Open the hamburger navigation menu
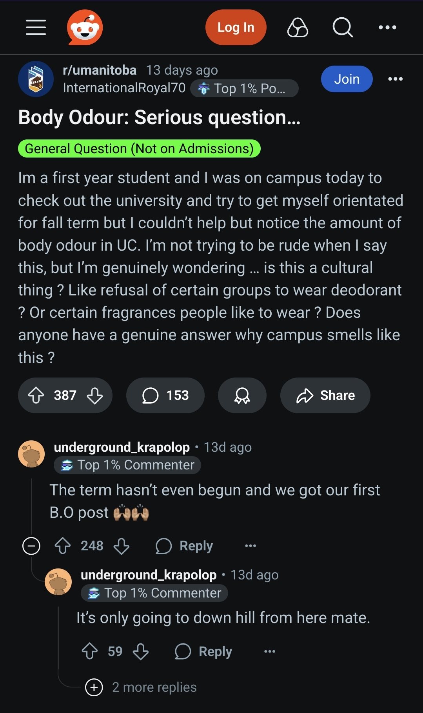Image resolution: width=423 pixels, height=713 pixels. coord(36,27)
